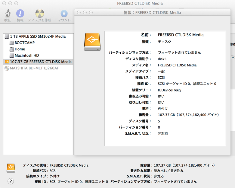
Task: Open help with the question mark button
Action: (11, 181)
